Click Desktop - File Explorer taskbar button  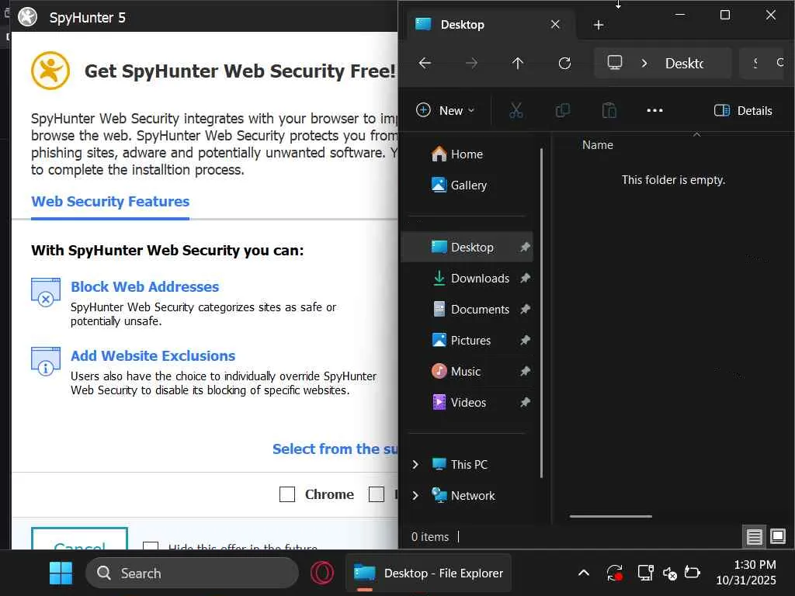click(x=429, y=573)
